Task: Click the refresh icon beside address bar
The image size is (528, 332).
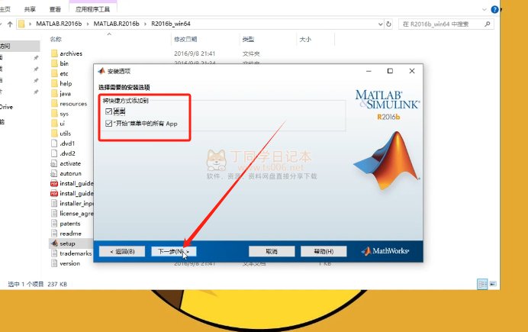Action: (x=388, y=24)
